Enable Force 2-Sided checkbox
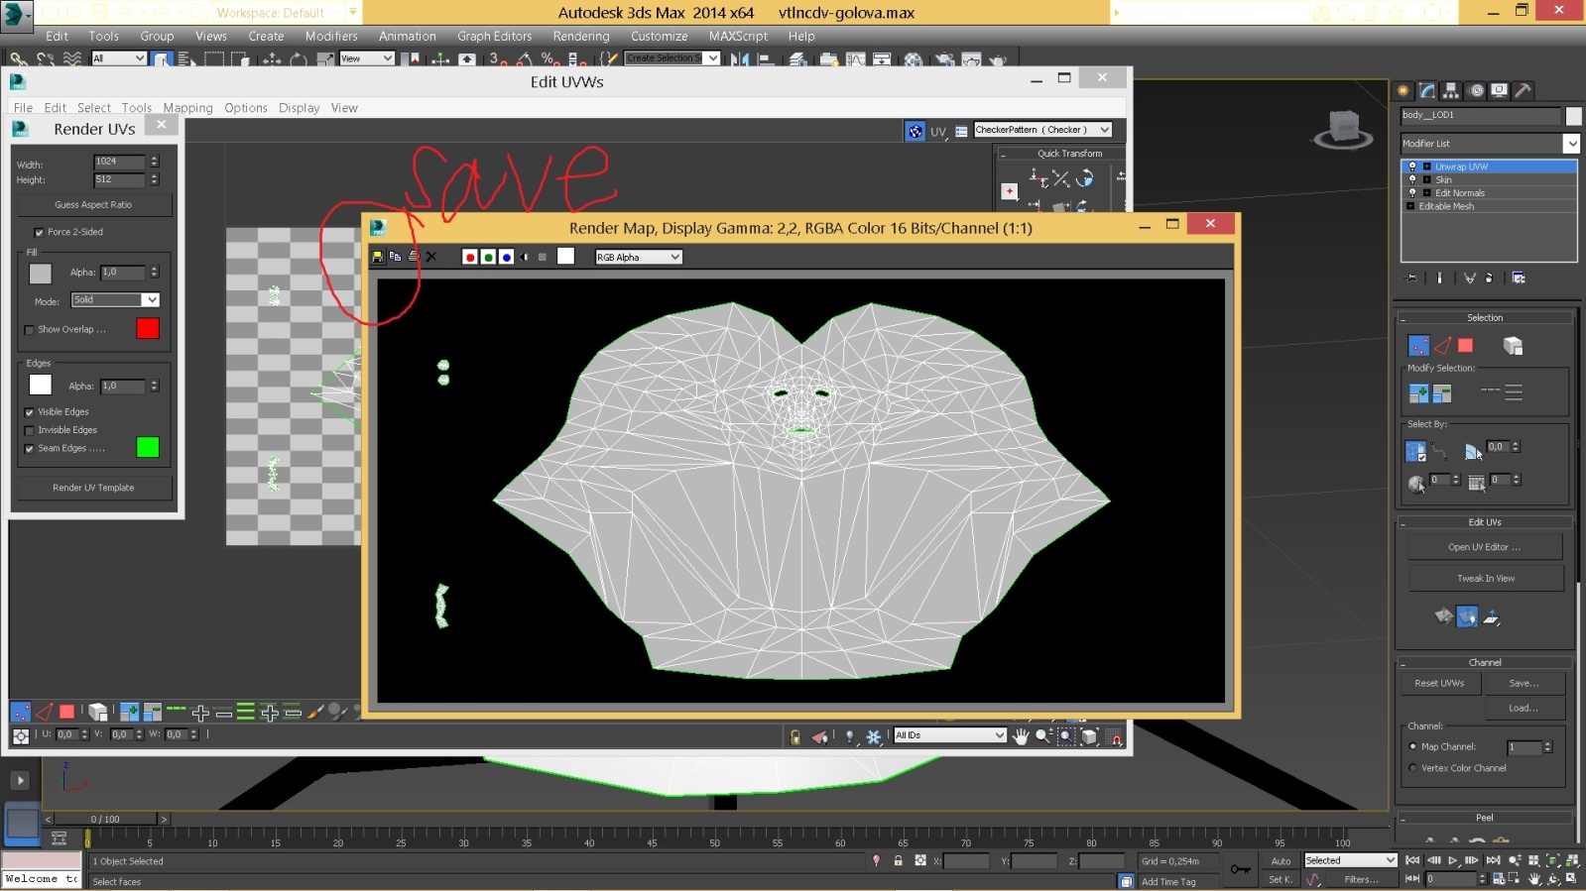This screenshot has width=1586, height=891. click(39, 232)
